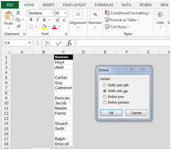Click Cancel in the Delete dialog

coord(136,113)
